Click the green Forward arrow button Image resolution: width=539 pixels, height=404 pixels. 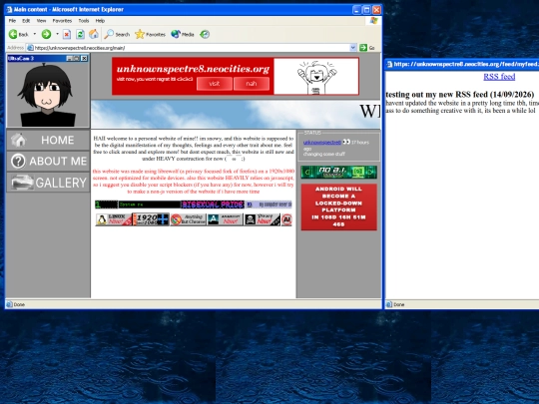(x=46, y=34)
